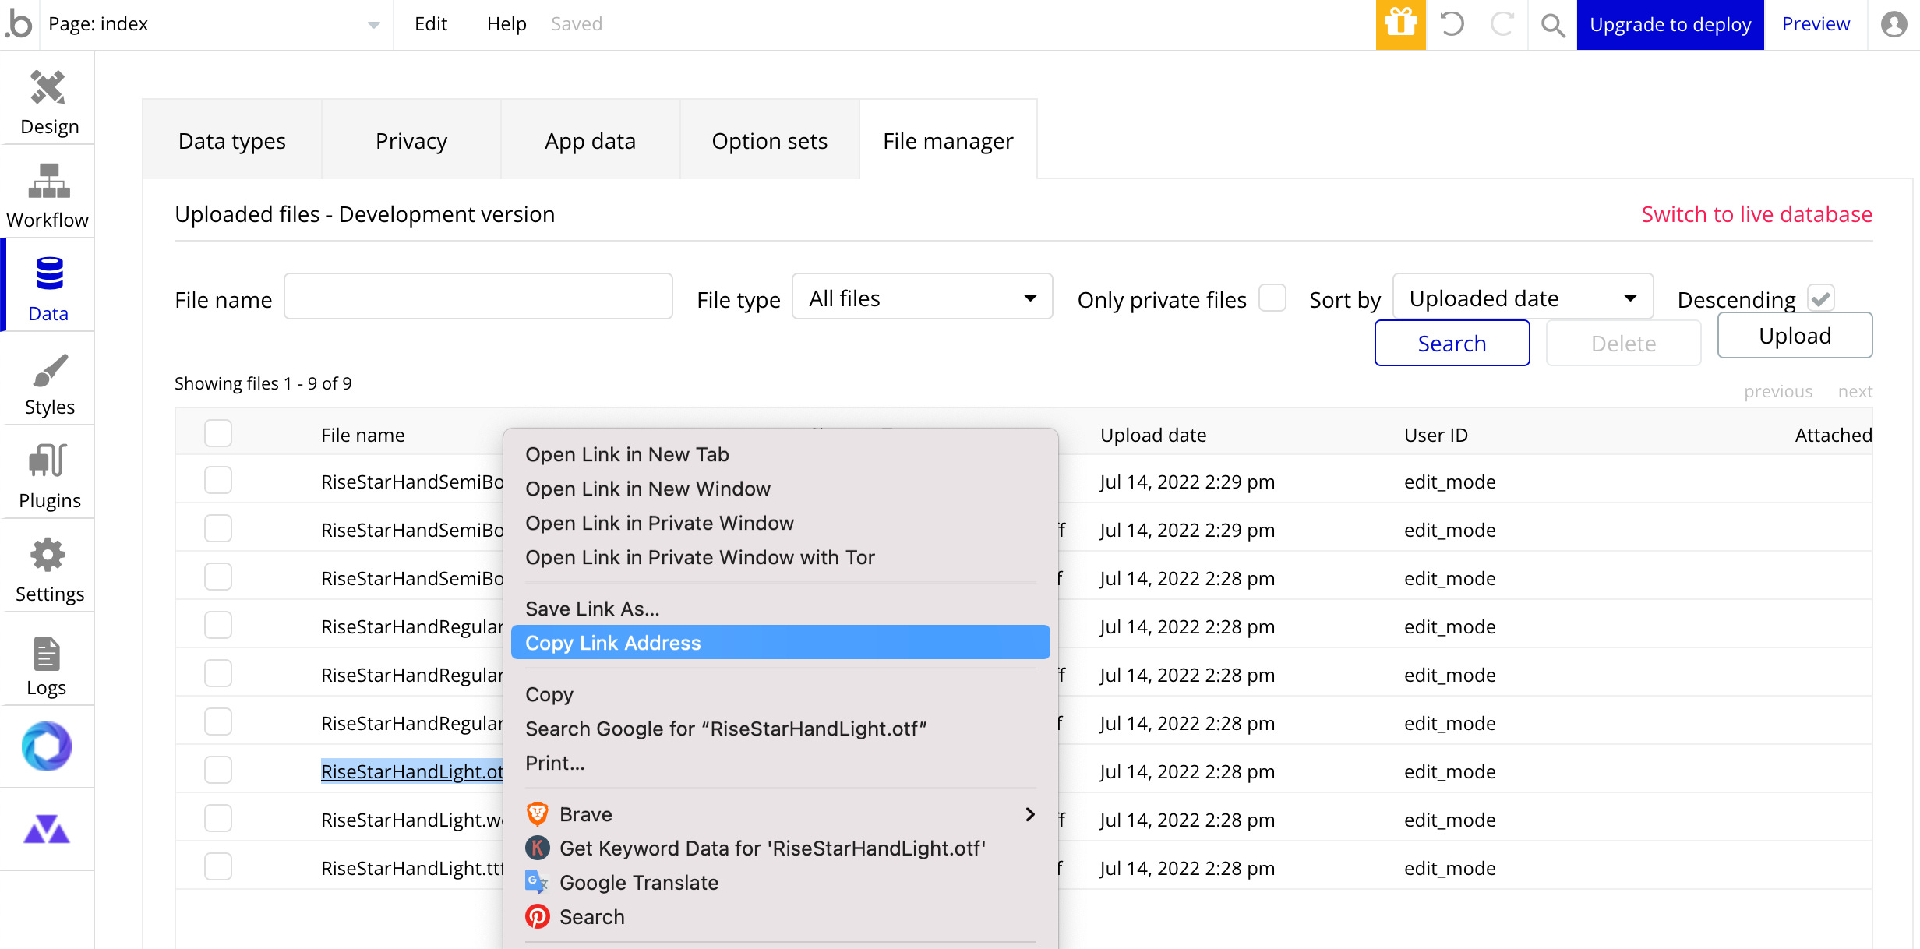Open the magnifier search tool in top bar
1920x949 pixels.
coord(1552,25)
